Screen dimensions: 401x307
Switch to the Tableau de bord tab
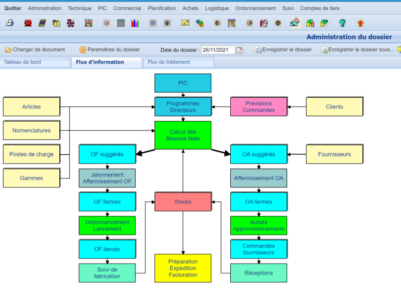pyautogui.click(x=23, y=62)
